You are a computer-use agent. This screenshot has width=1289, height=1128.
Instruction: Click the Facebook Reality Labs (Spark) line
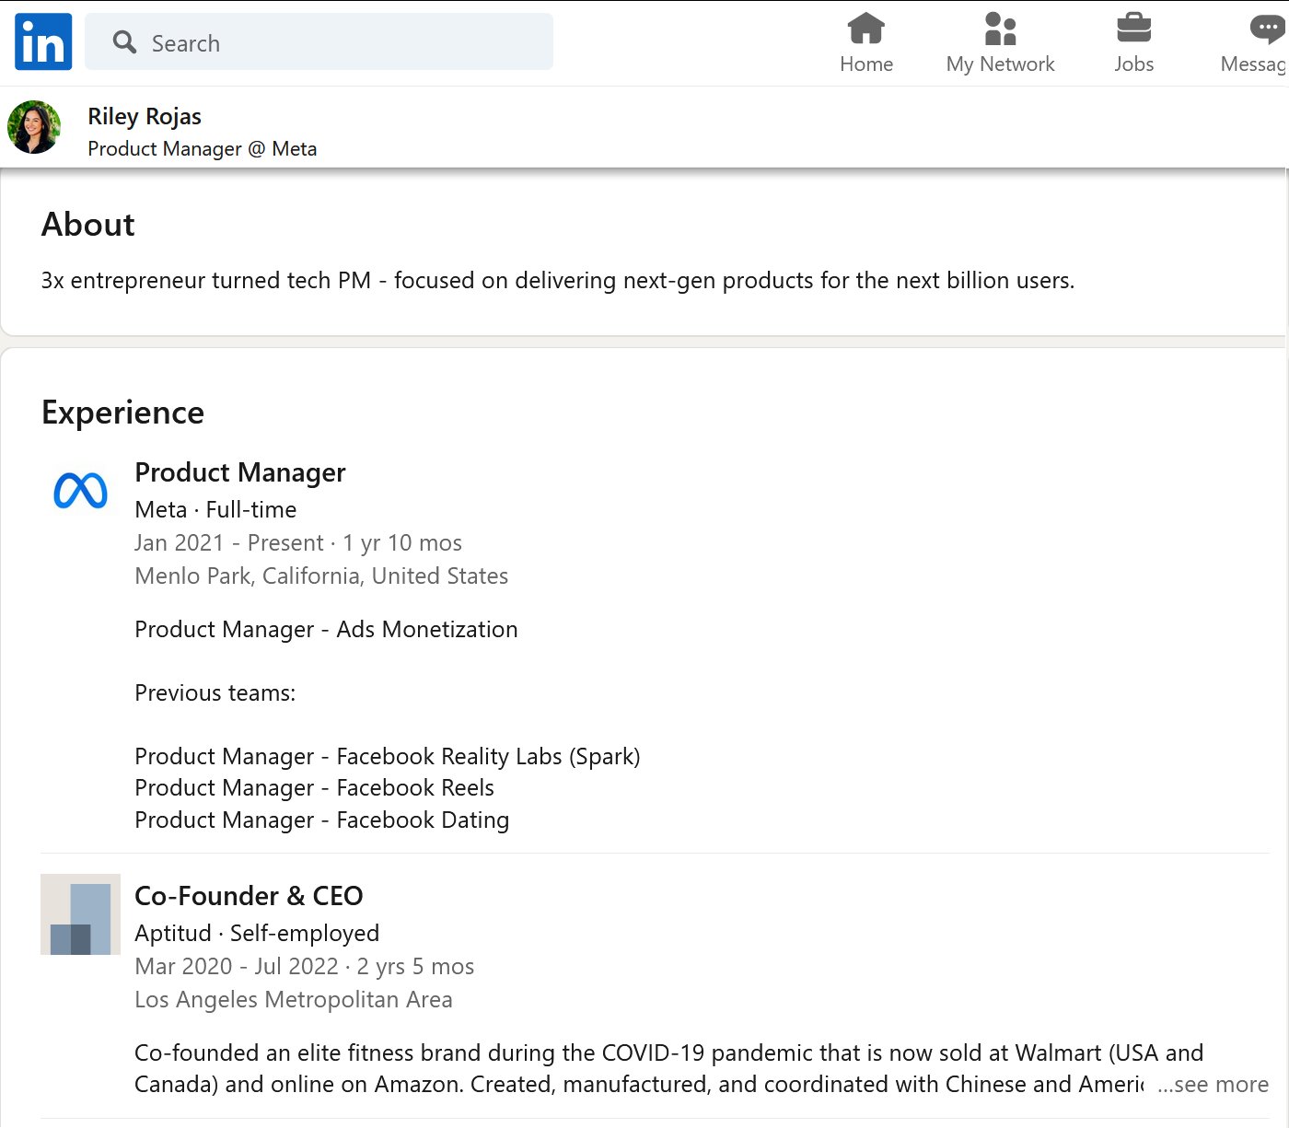(388, 757)
